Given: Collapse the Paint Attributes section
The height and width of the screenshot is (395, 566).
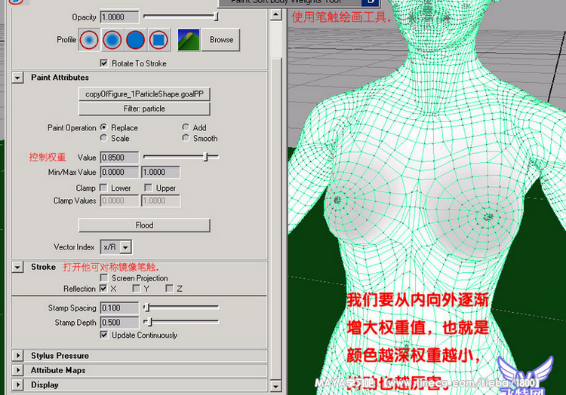Looking at the screenshot, I should pos(17,78).
